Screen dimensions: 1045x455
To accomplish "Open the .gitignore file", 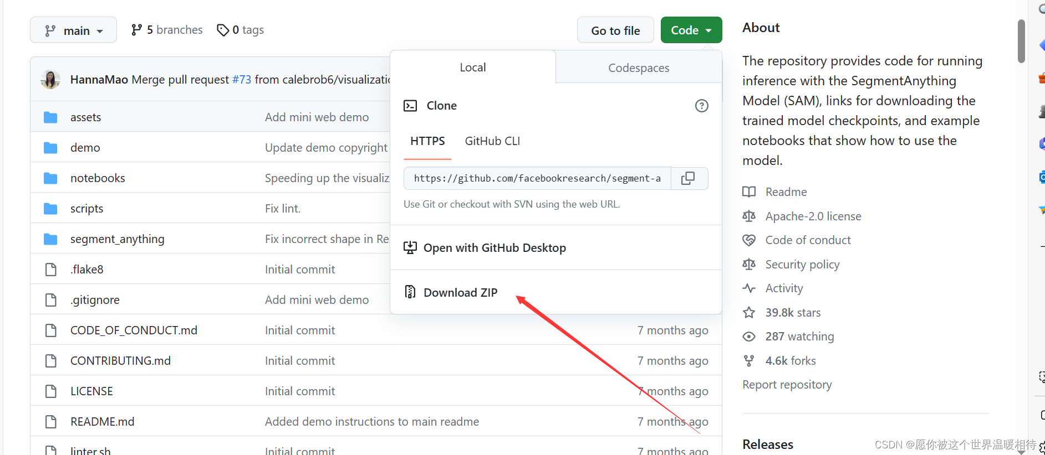I will click(x=95, y=299).
